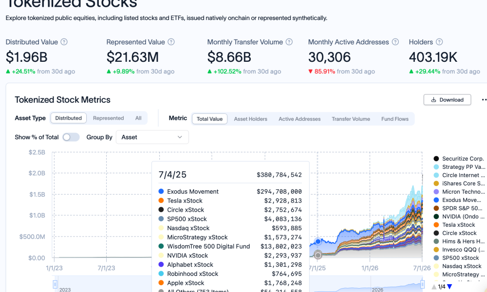Toggle Micron Techno... legend entry
This screenshot has height=292, width=487.
pos(459,192)
